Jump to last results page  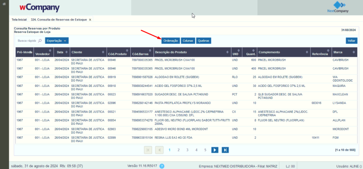tap(225, 150)
